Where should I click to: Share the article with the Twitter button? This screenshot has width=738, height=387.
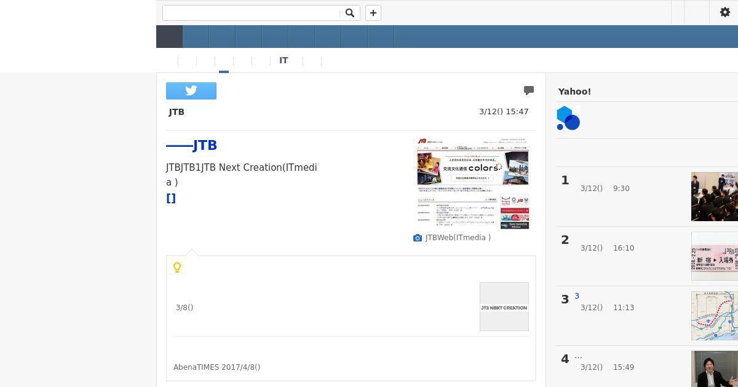[x=191, y=91]
